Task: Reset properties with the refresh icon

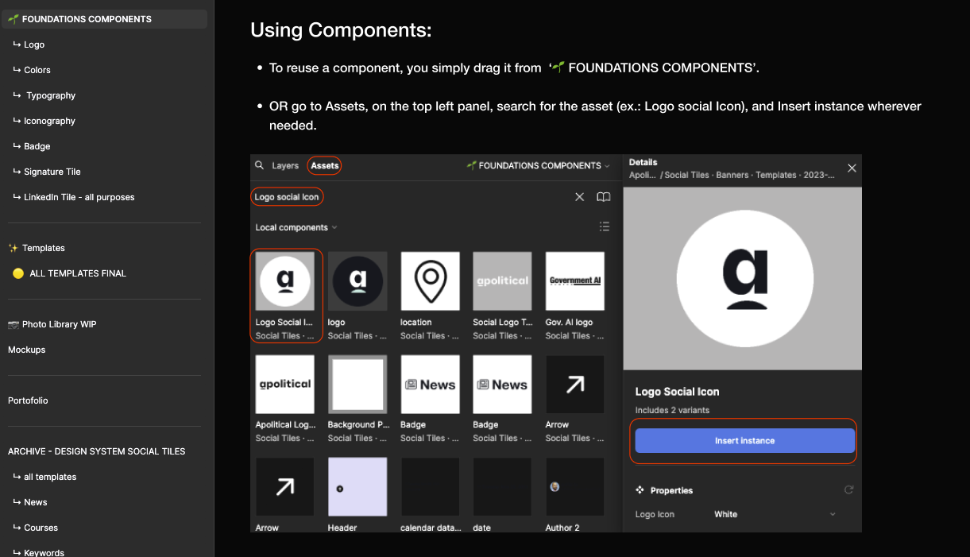Action: coord(848,490)
